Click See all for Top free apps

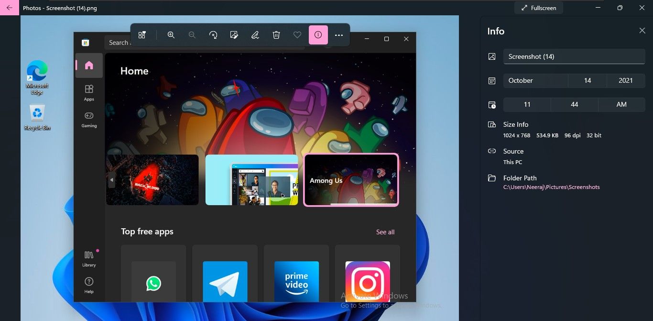point(385,232)
